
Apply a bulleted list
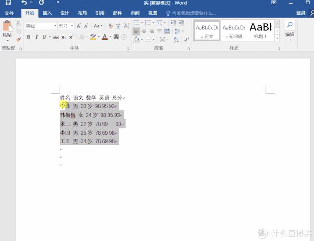[136, 23]
